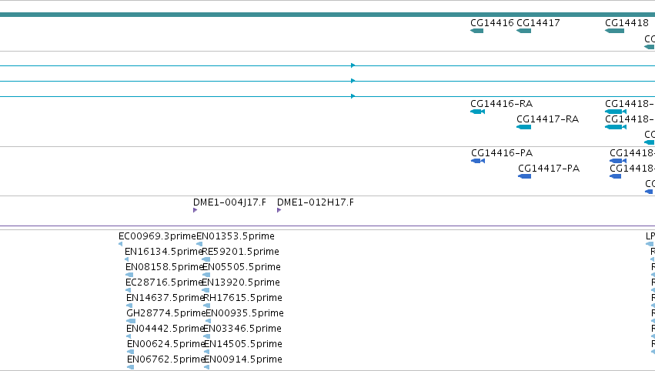This screenshot has width=655, height=371.
Task: Click the arrowhead on the topmost long transcript line
Action: [x=353, y=65]
